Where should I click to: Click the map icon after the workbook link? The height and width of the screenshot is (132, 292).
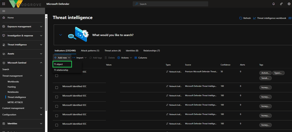click(x=290, y=18)
